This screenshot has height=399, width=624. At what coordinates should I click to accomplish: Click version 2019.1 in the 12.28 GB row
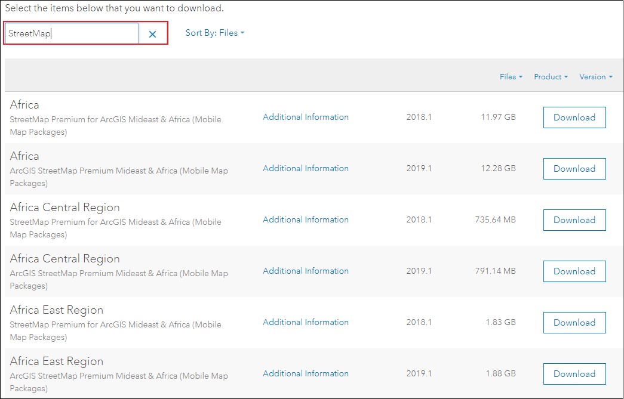coord(419,168)
